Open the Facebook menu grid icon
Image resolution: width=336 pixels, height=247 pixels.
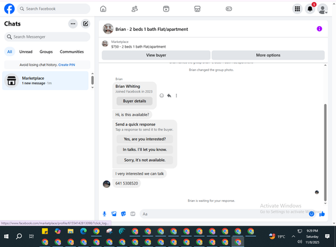click(x=297, y=9)
